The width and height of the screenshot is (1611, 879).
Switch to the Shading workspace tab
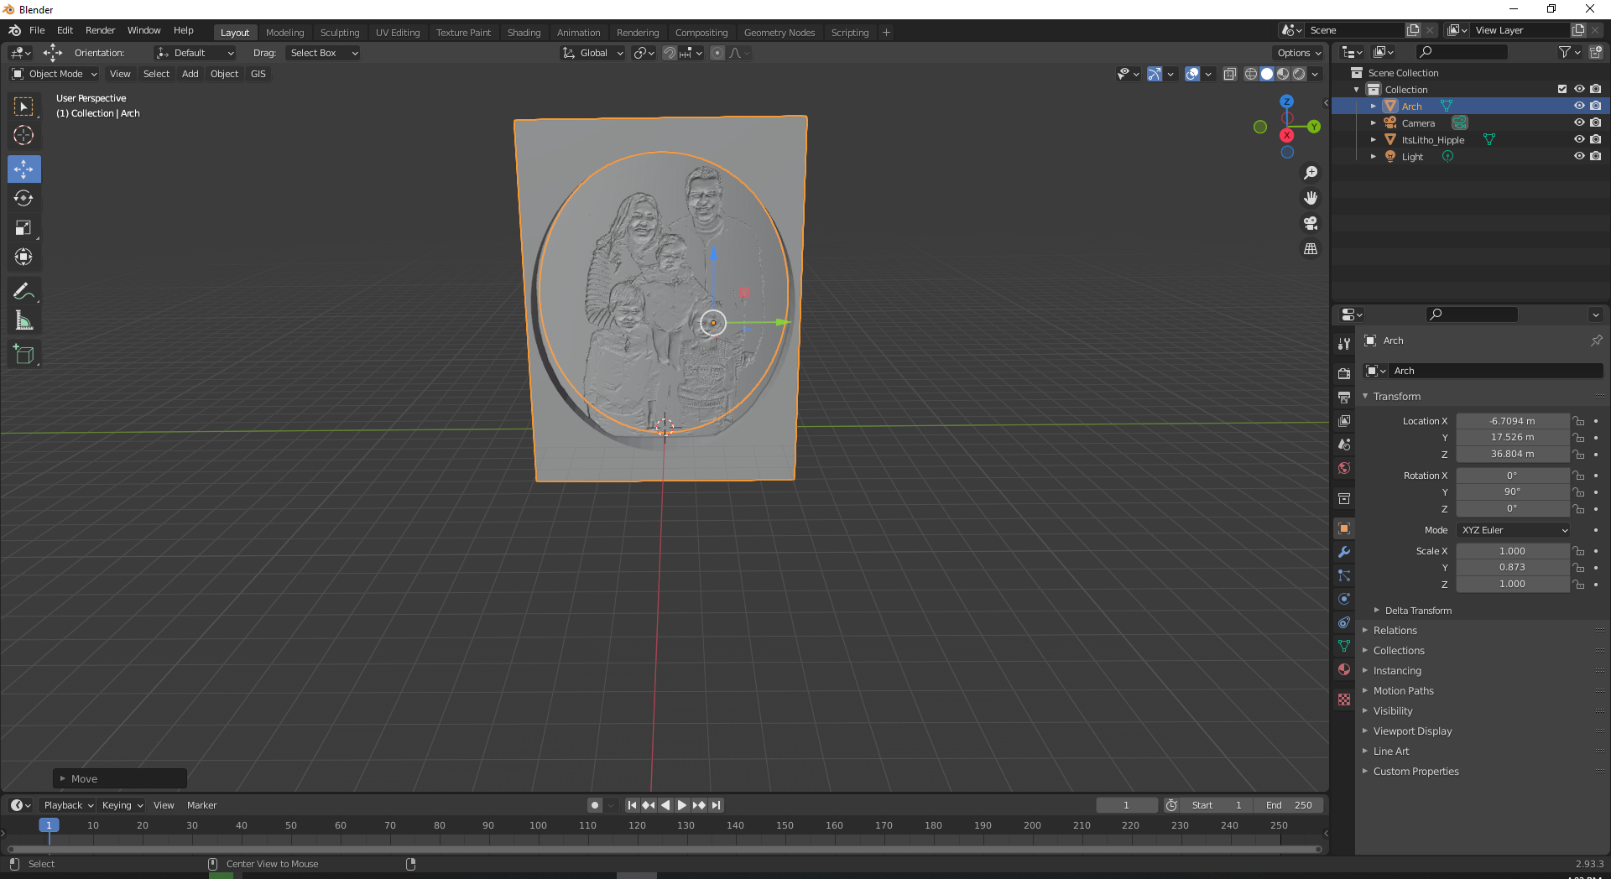point(524,33)
